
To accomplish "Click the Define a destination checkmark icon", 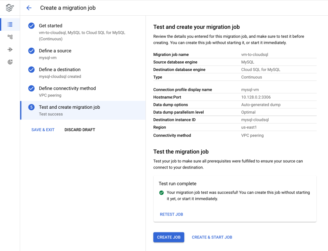I will (31, 70).
